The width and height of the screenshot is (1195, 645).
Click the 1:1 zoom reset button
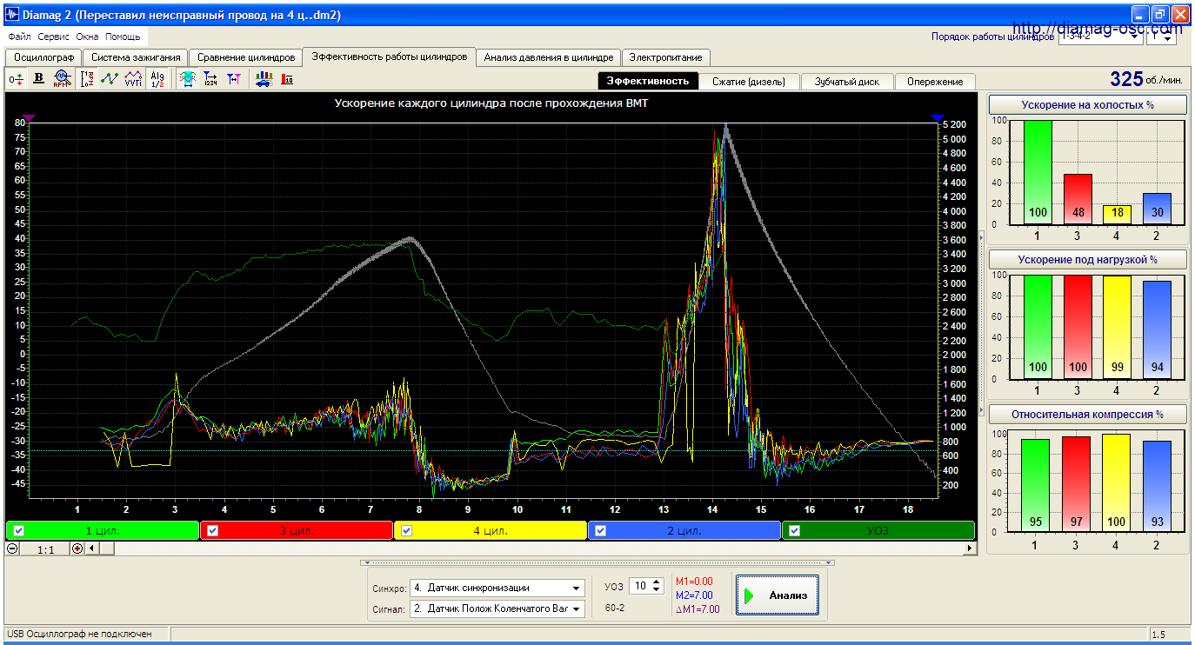45,549
